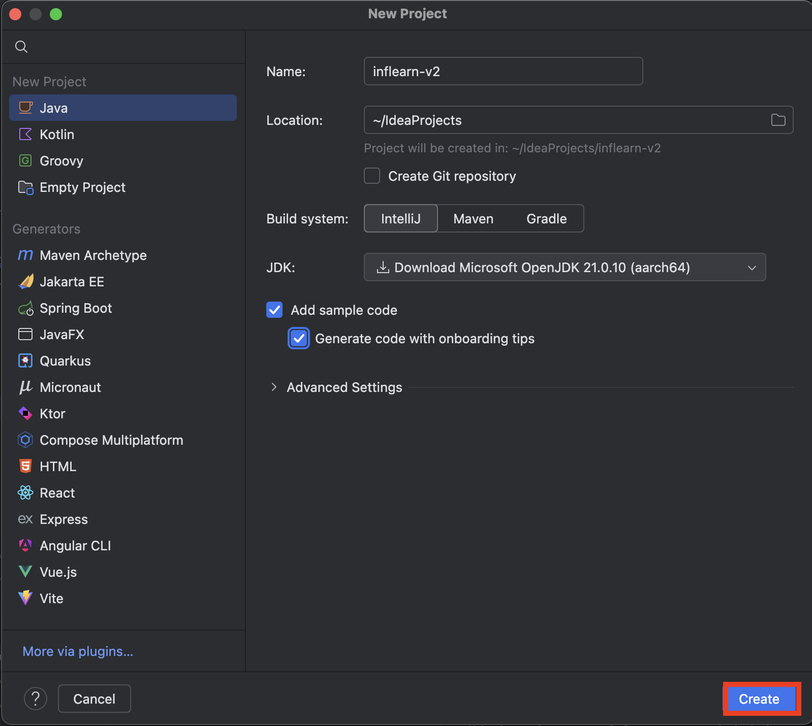Click the JavaFX window icon
Image resolution: width=812 pixels, height=726 pixels.
point(25,334)
